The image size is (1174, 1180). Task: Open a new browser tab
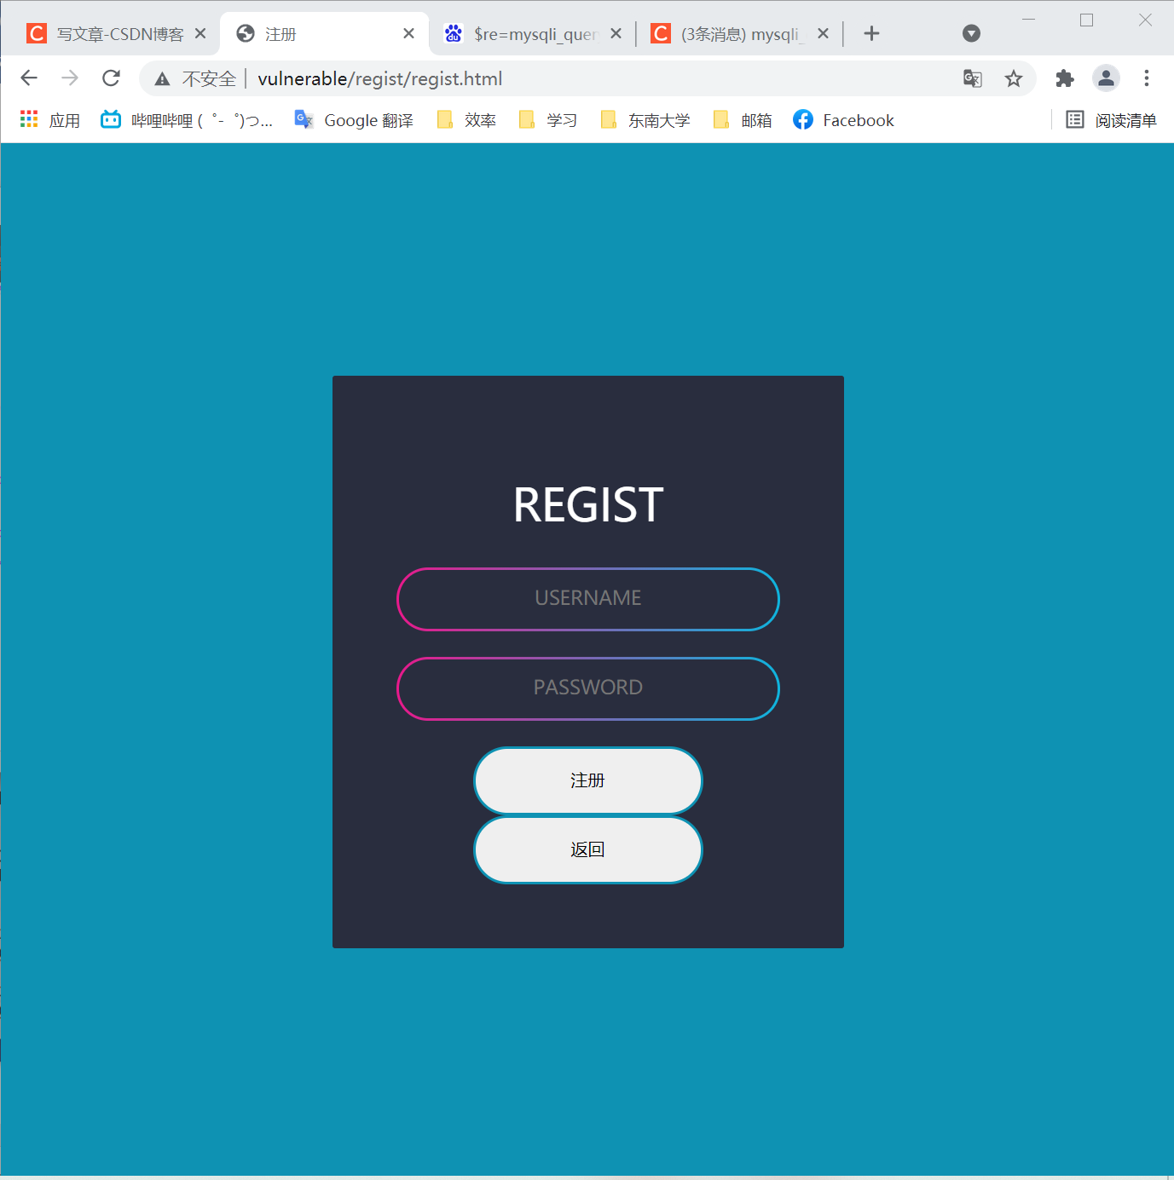[x=871, y=33]
